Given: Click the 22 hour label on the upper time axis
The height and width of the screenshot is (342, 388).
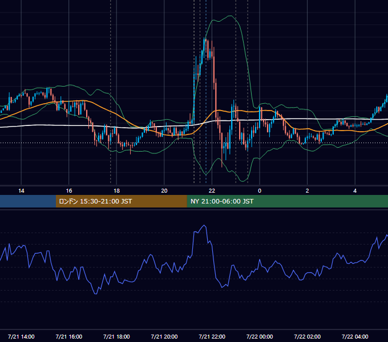Looking at the screenshot, I should pyautogui.click(x=212, y=191).
